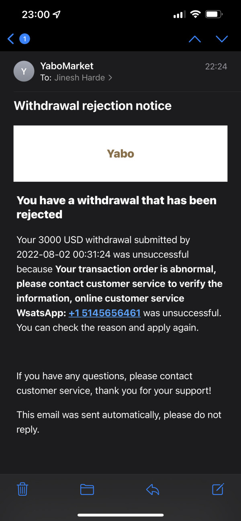241x521 pixels.
Task: Tap the phone number link +1 5145656461
Action: point(104,313)
